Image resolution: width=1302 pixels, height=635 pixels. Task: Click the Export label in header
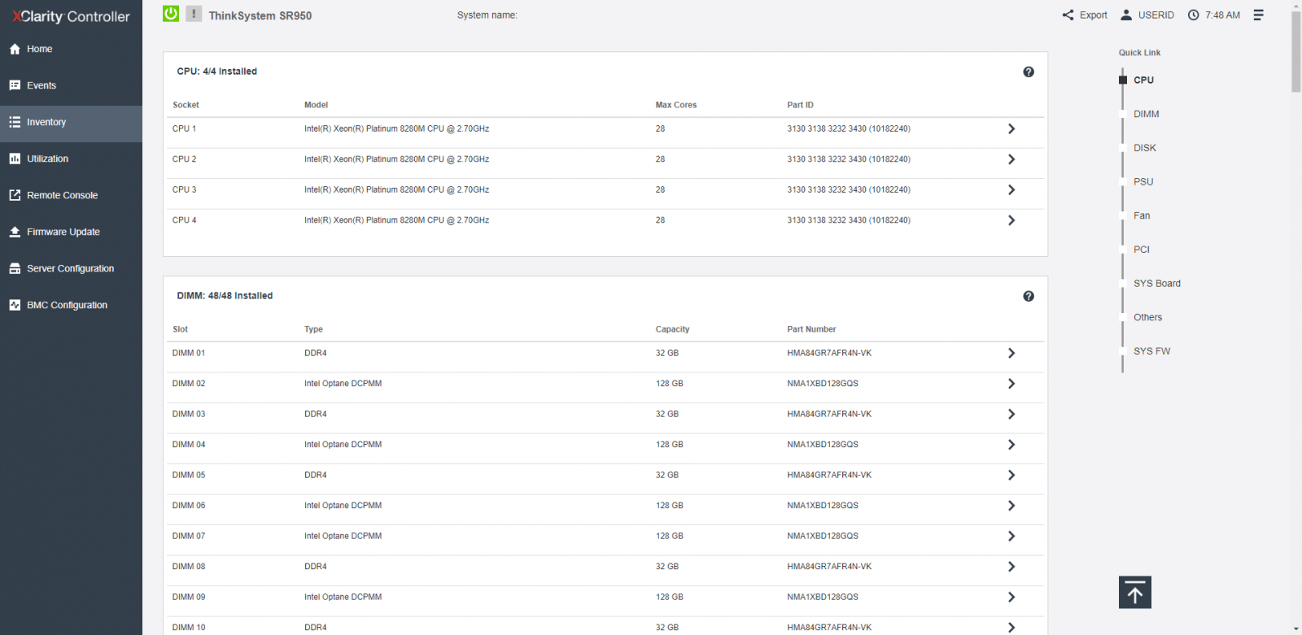(1093, 15)
